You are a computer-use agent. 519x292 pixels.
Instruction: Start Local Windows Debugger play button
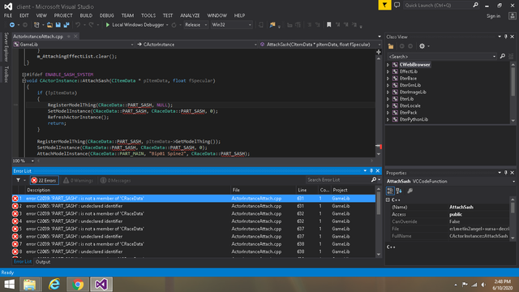tap(108, 25)
